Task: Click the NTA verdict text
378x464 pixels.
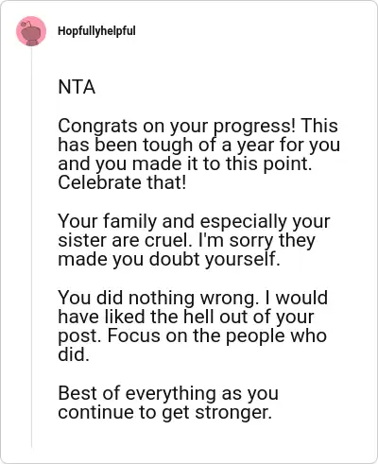Action: (77, 87)
